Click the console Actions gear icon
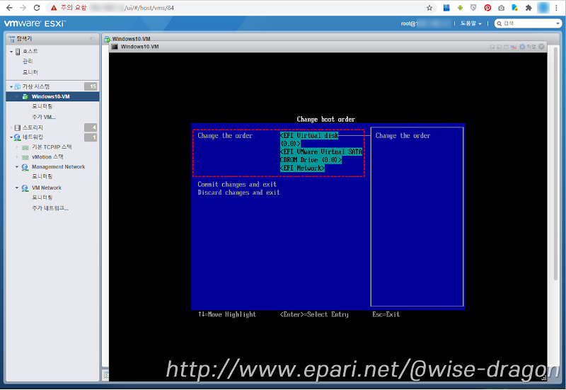566x390 pixels. [x=522, y=47]
